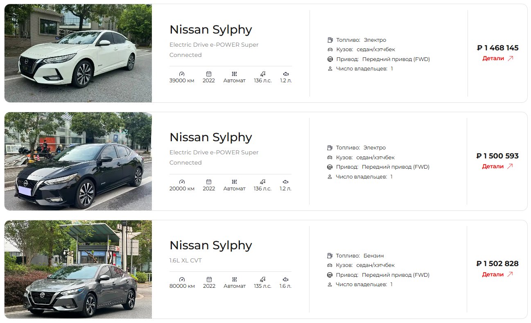This screenshot has height=323, width=531.
Task: Click Передний привод (FWD) in ₽ 1 502 828 card
Action: [395, 275]
